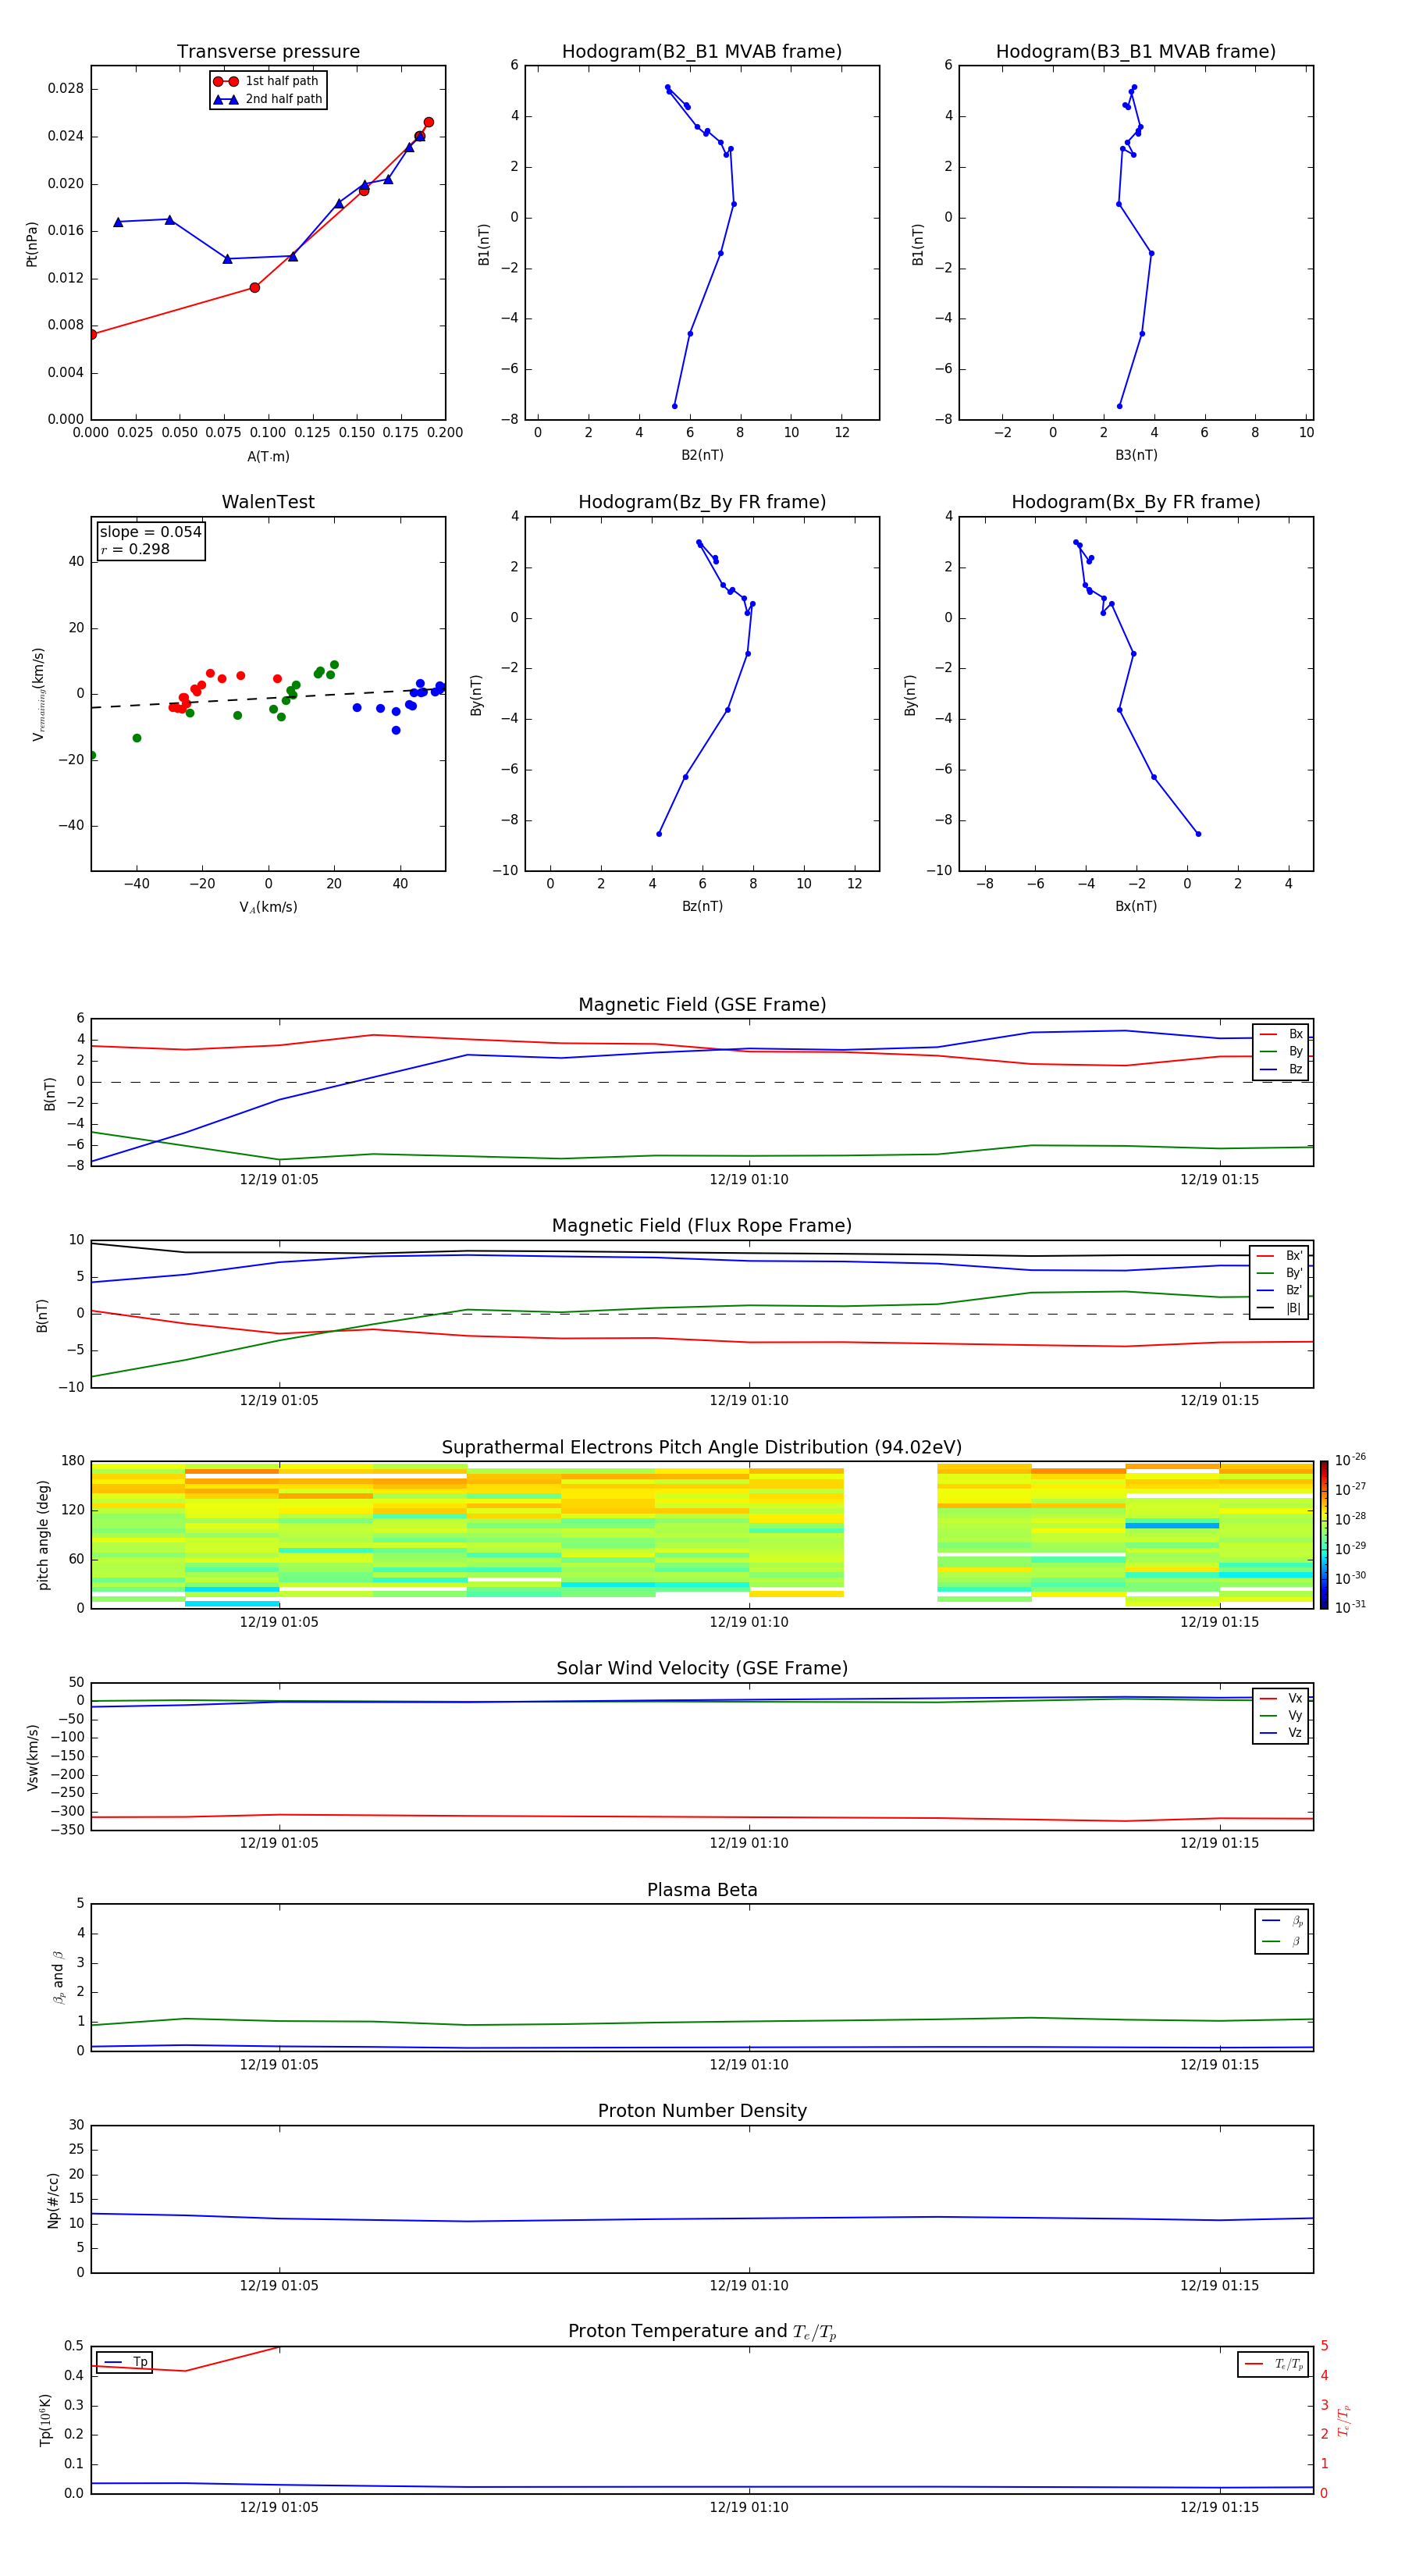This screenshot has height=2576, width=1405.
Task: Click 'Bz' legend entry in GSE magnetic field plot
Action: click(1281, 1069)
